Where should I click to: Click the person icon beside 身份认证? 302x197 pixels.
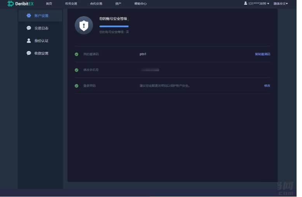coord(29,41)
